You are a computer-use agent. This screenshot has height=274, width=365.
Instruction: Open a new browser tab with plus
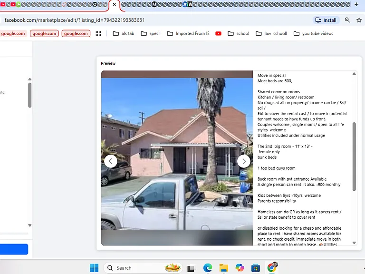356,4
